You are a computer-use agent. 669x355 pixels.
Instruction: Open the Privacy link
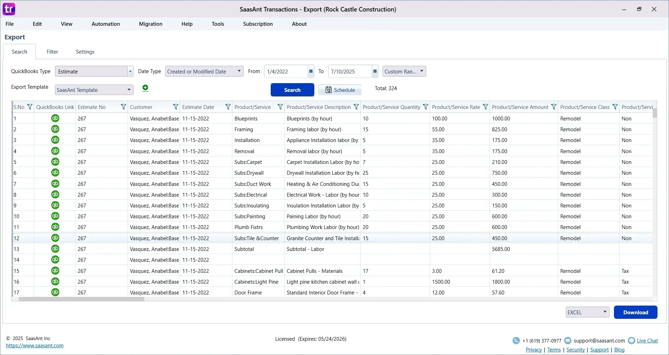tap(533, 350)
